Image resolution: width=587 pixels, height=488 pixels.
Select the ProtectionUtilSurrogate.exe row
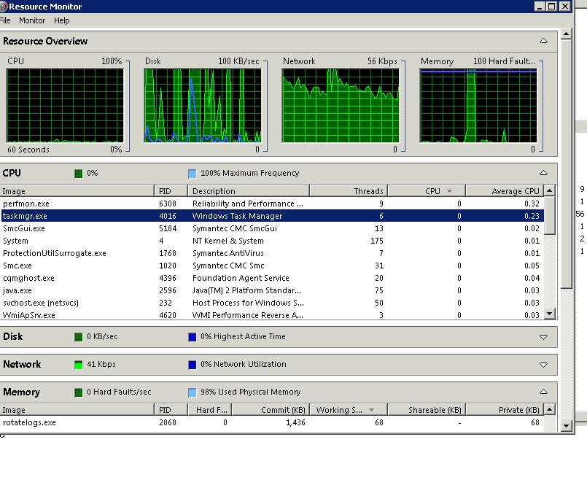pyautogui.click(x=272, y=253)
